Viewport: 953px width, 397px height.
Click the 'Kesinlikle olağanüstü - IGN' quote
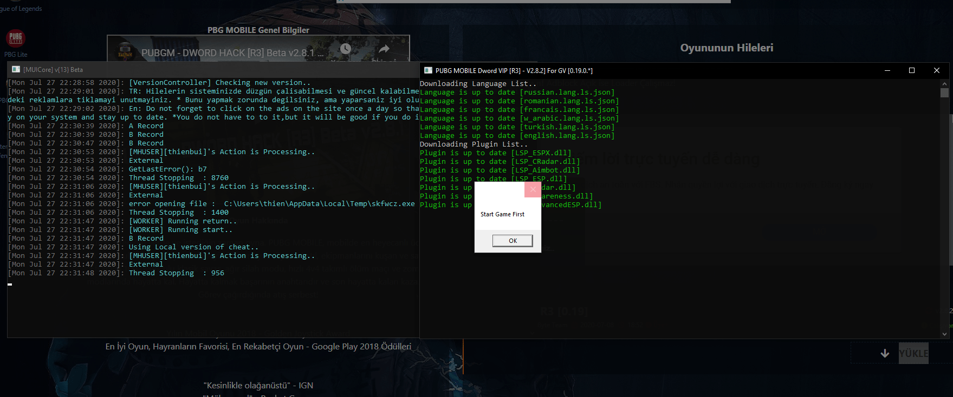[258, 386]
